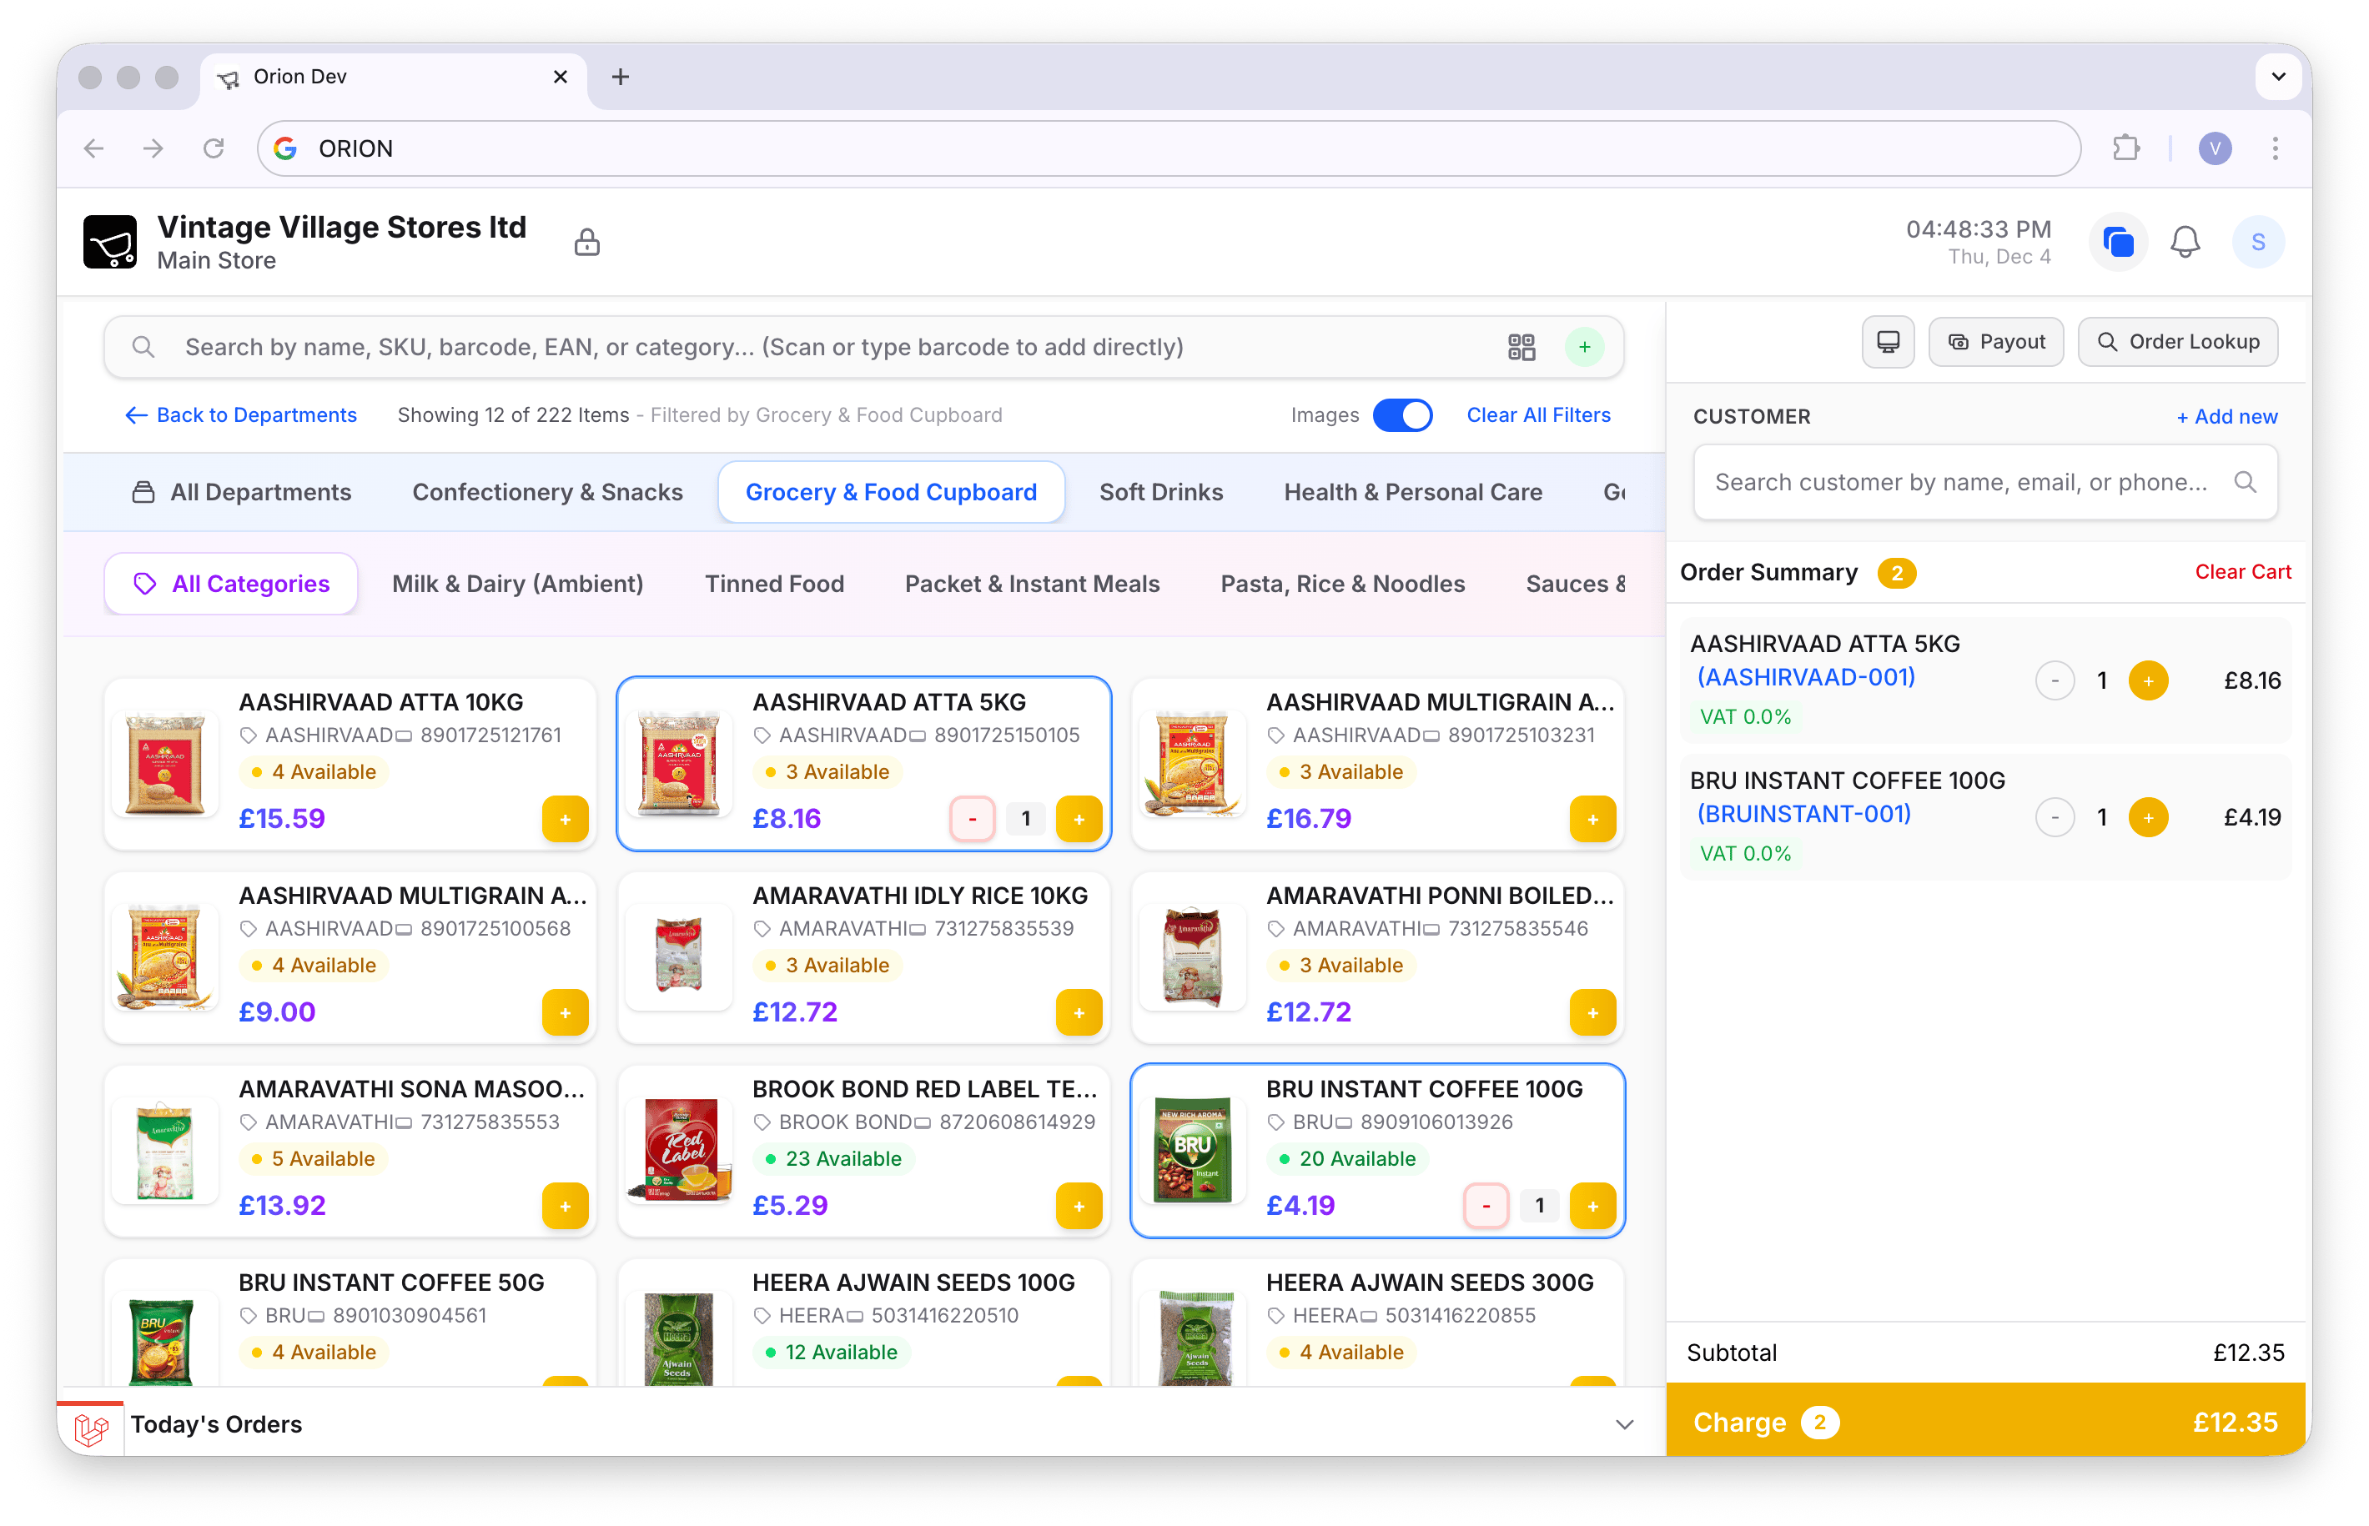This screenshot has width=2369, height=1526.
Task: Open the notifications bell
Action: (2185, 242)
